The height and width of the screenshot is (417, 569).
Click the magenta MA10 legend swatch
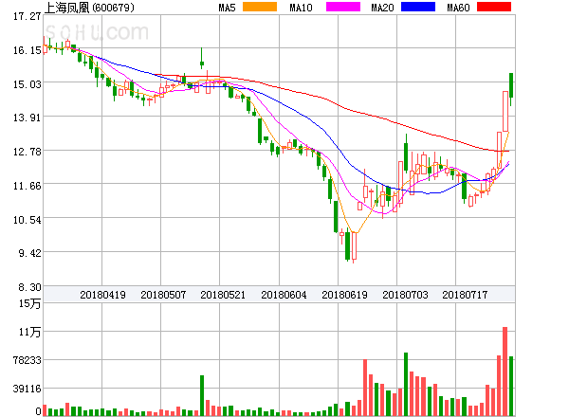click(x=343, y=7)
